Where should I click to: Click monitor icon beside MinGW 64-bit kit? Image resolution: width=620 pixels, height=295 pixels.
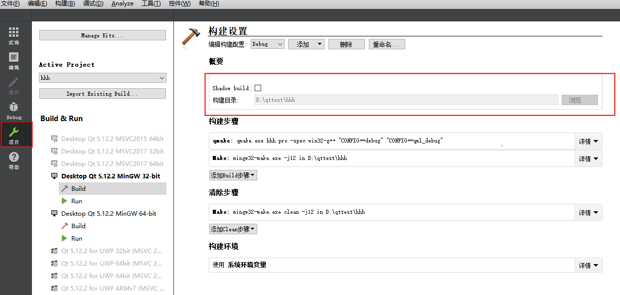coord(54,214)
